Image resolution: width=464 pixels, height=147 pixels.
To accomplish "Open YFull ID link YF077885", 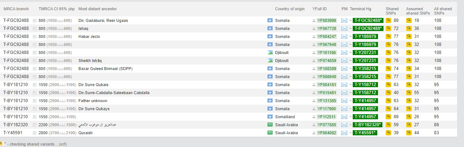I will click(x=326, y=125).
